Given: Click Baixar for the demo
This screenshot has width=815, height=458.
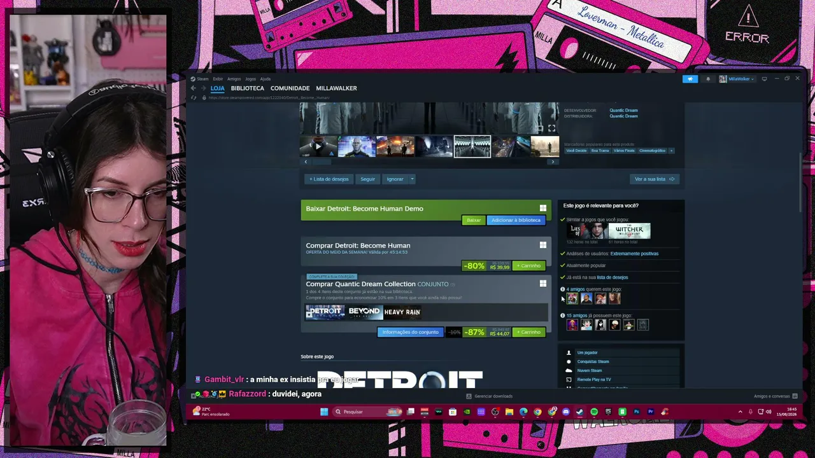Looking at the screenshot, I should tap(474, 220).
